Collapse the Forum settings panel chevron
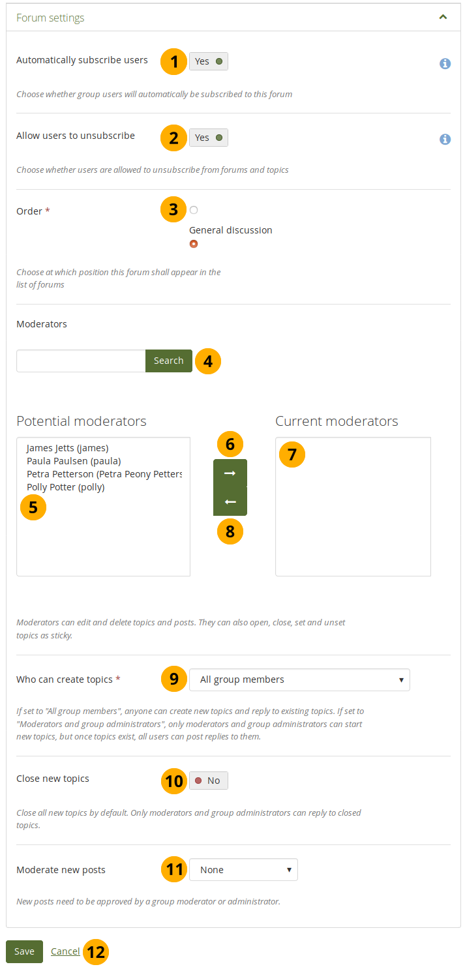 pyautogui.click(x=443, y=18)
